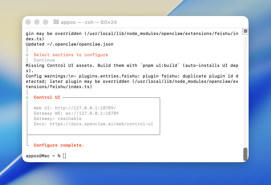Click the window title appos — -zsh — 80×24
The image size is (271, 185).
(89, 22)
